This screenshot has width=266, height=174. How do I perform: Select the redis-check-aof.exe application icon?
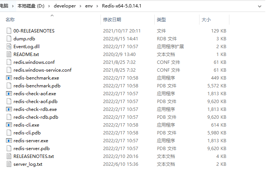click(x=9, y=93)
